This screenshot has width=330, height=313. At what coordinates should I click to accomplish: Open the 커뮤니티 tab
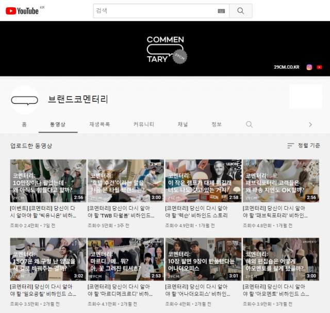point(144,124)
